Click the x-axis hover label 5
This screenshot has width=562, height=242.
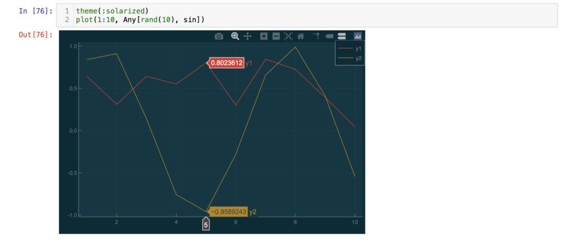(x=206, y=225)
